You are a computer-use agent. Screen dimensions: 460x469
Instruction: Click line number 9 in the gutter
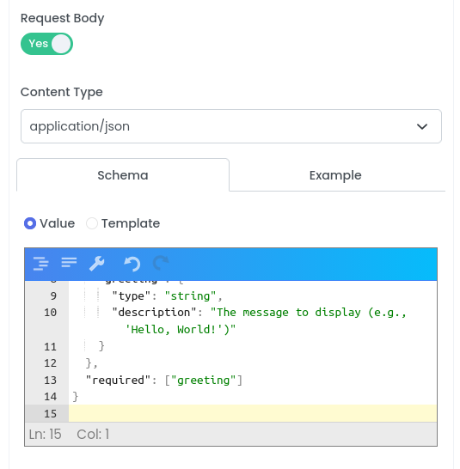(x=53, y=296)
